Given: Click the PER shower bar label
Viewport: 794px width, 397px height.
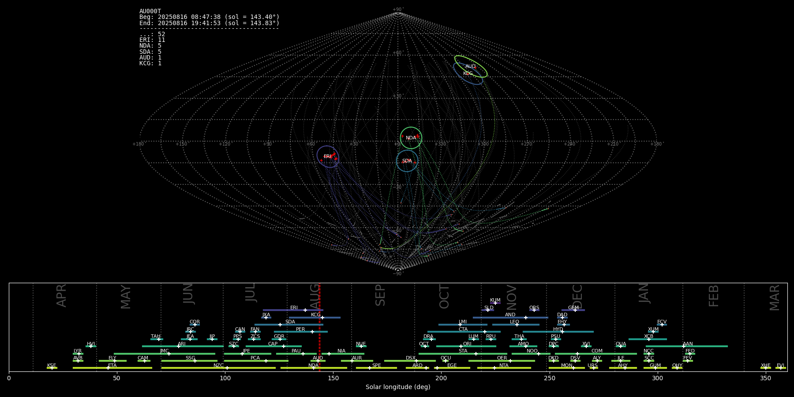Looking at the screenshot, I should pyautogui.click(x=300, y=330).
